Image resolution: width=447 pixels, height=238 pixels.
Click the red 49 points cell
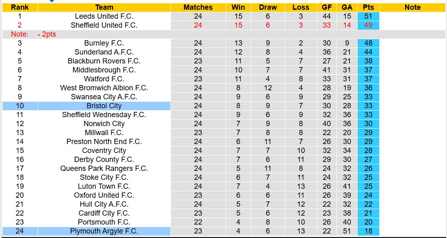[368, 25]
